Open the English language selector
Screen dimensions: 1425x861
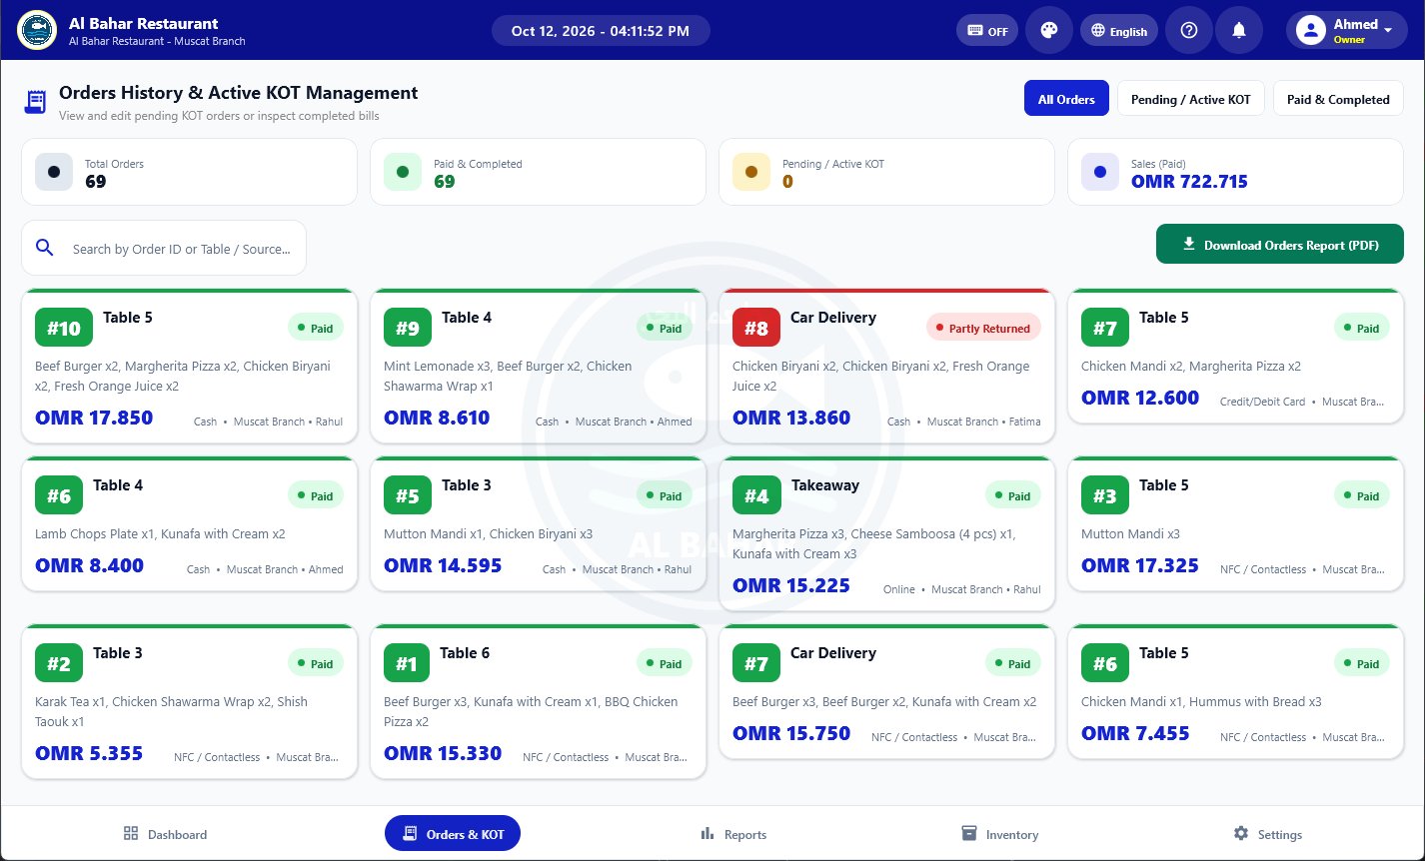[x=1119, y=31]
